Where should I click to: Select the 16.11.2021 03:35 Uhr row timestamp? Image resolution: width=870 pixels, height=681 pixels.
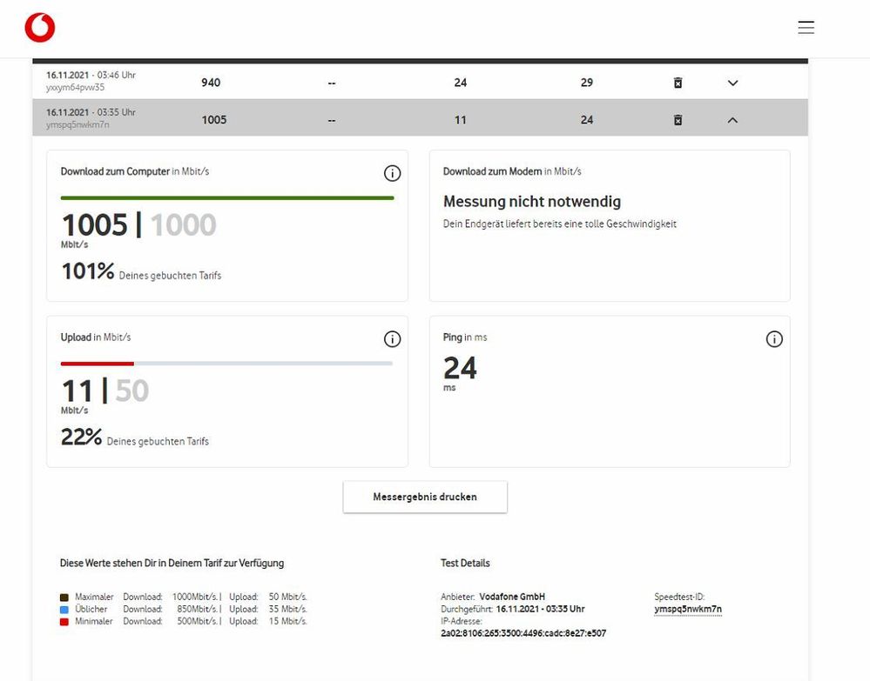point(91,112)
